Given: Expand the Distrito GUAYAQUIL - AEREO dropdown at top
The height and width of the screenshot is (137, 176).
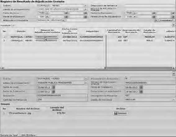Looking at the screenshot, I should 85,6.
